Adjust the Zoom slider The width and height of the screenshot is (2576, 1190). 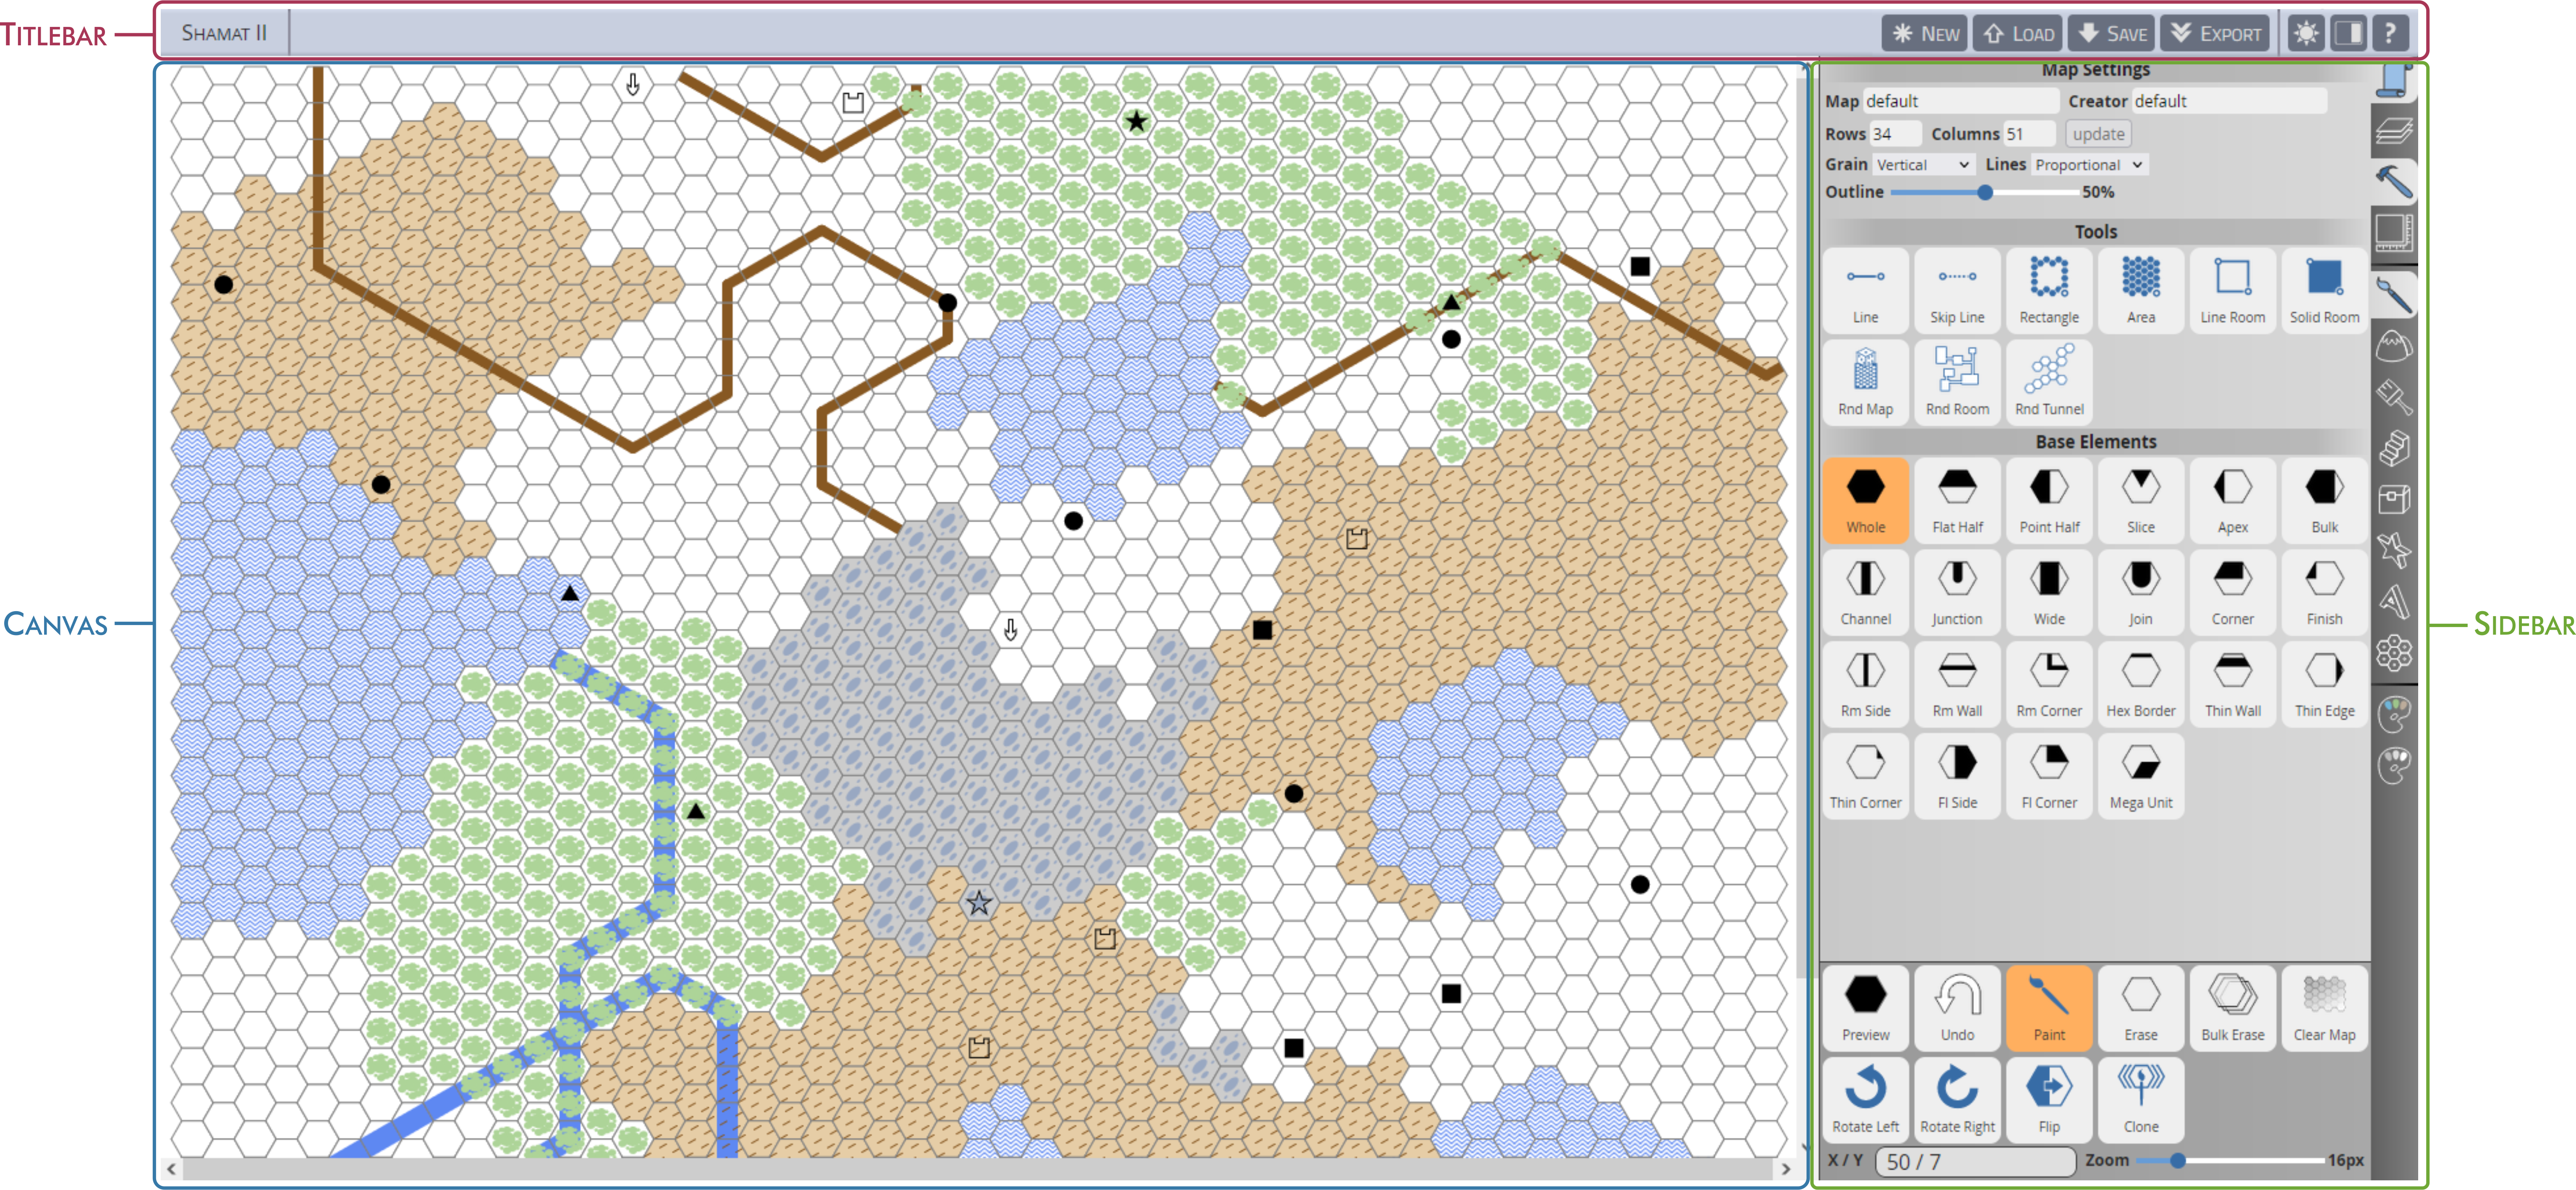[x=2230, y=1161]
